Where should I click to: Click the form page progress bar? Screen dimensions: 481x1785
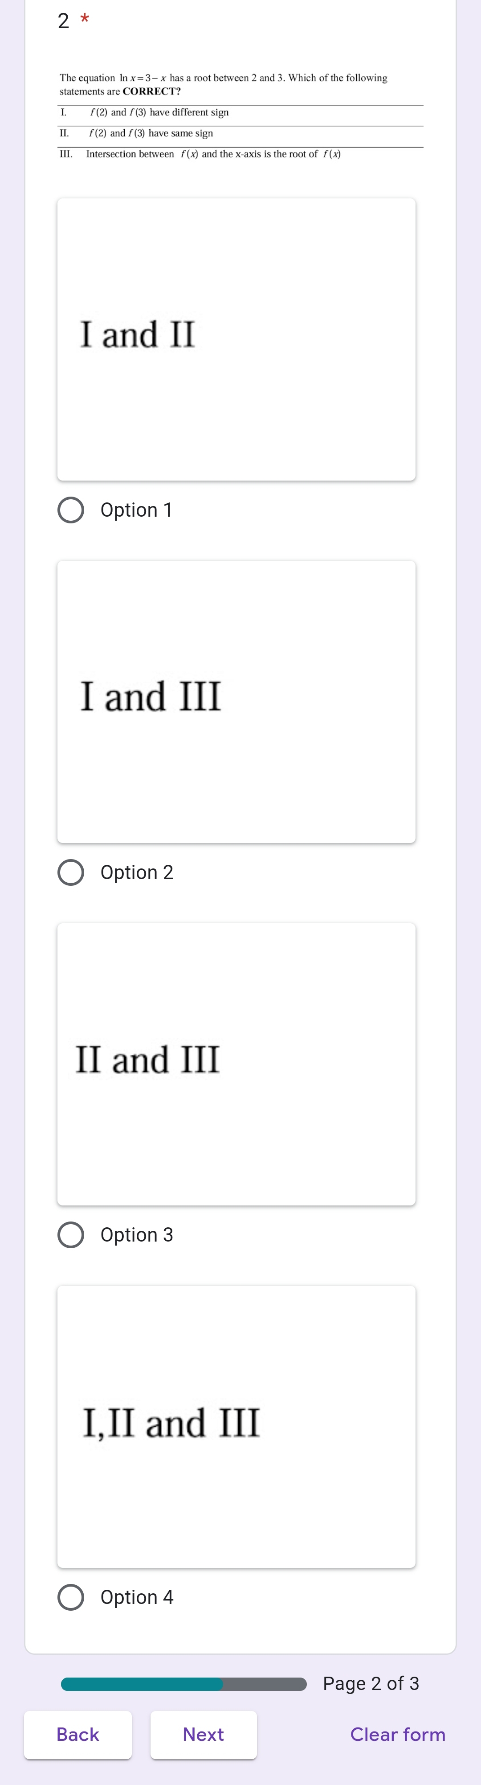(x=183, y=1684)
